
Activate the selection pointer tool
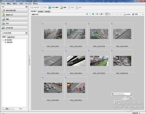pos(107,14)
